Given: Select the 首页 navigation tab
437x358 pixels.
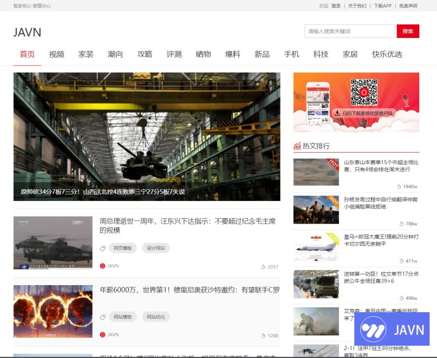Looking at the screenshot, I should point(28,54).
